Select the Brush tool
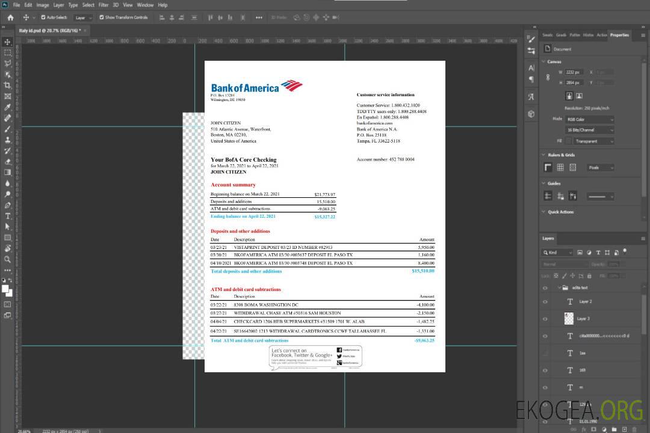Screen dimensions: 650x433 [x=7, y=129]
